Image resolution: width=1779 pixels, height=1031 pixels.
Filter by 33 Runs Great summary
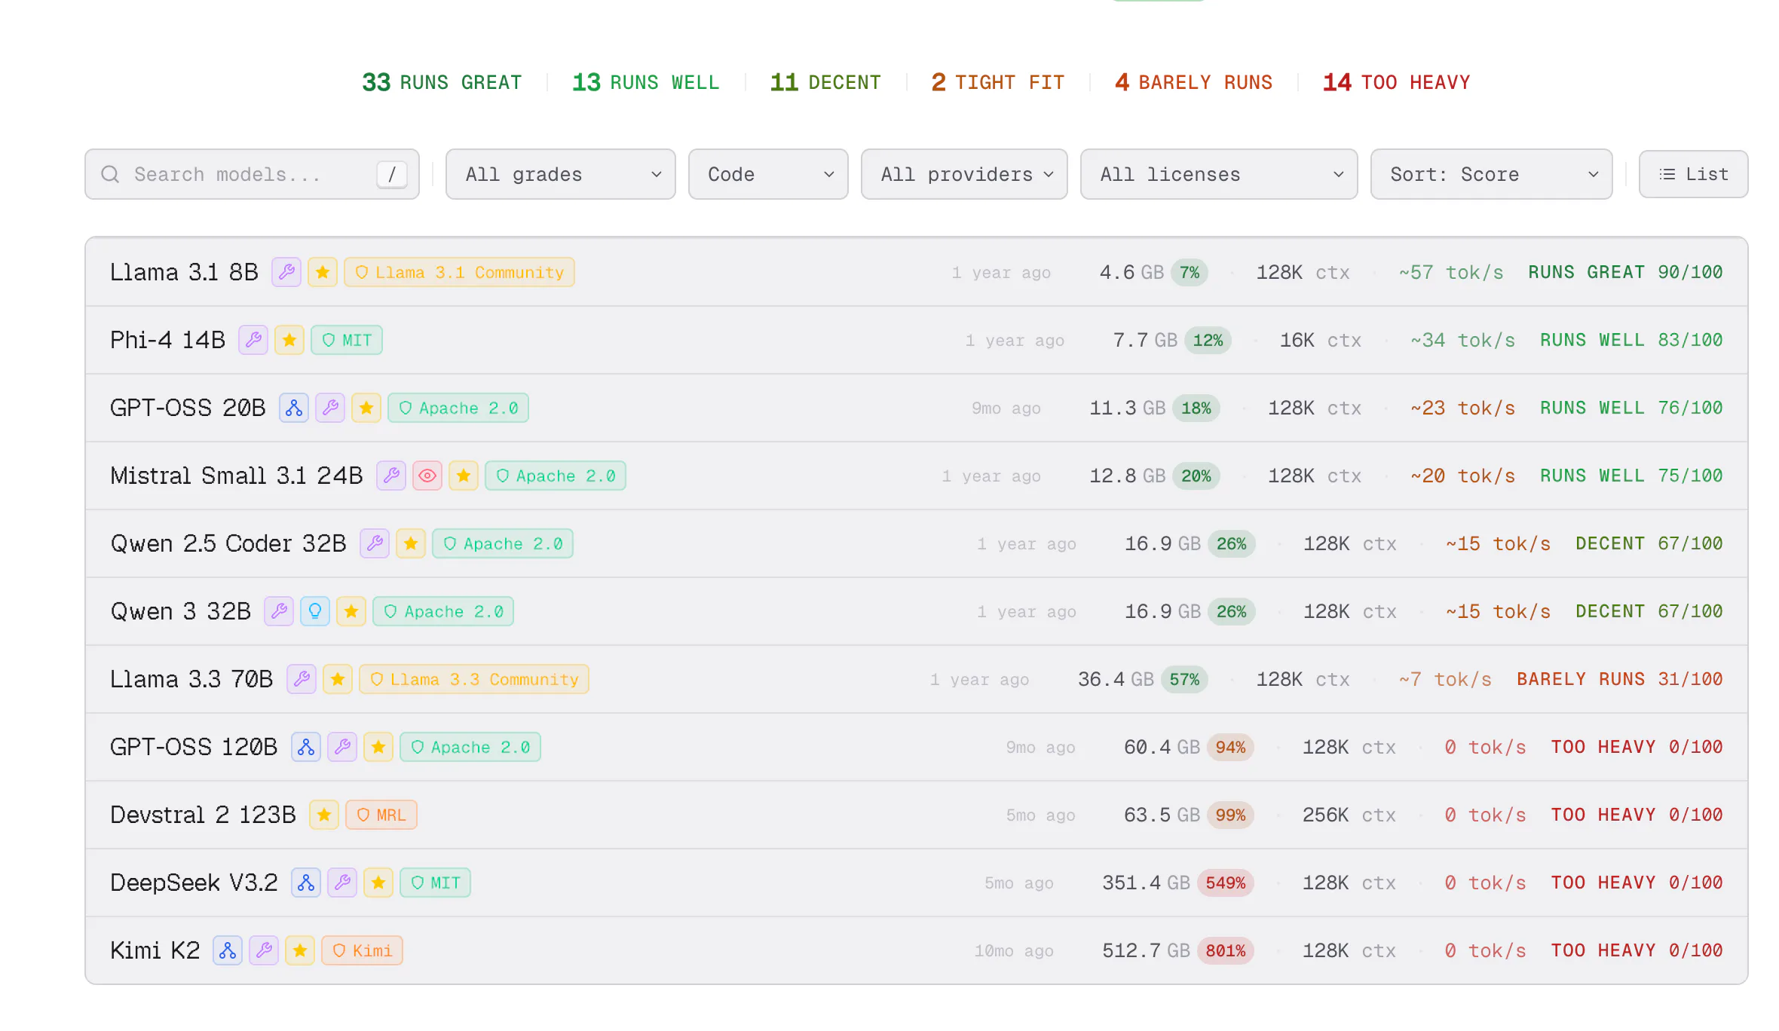[x=442, y=82]
